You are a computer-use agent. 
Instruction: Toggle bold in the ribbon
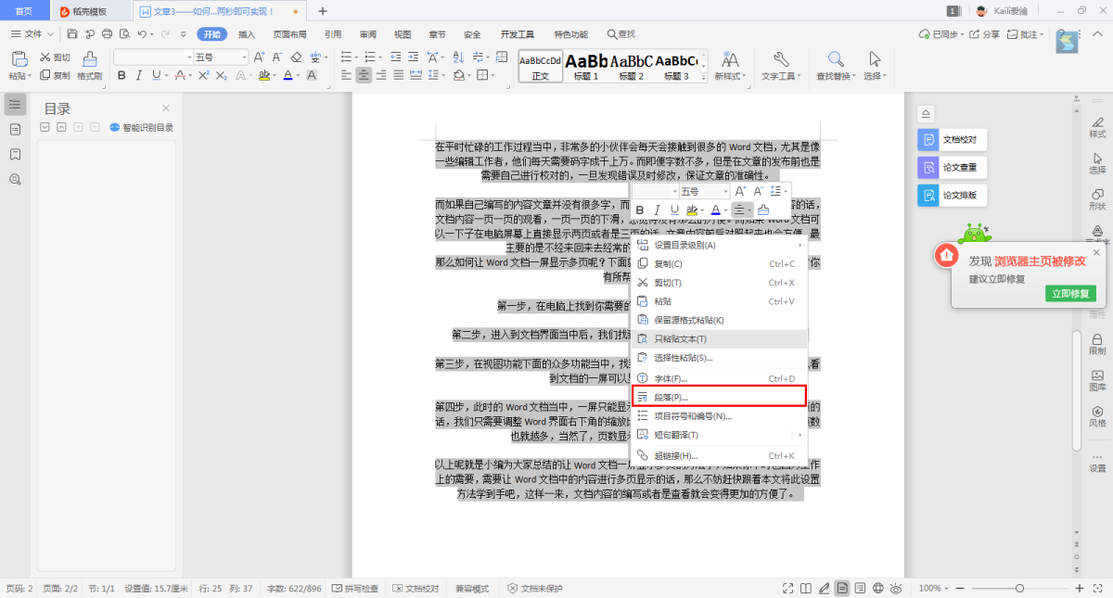122,75
